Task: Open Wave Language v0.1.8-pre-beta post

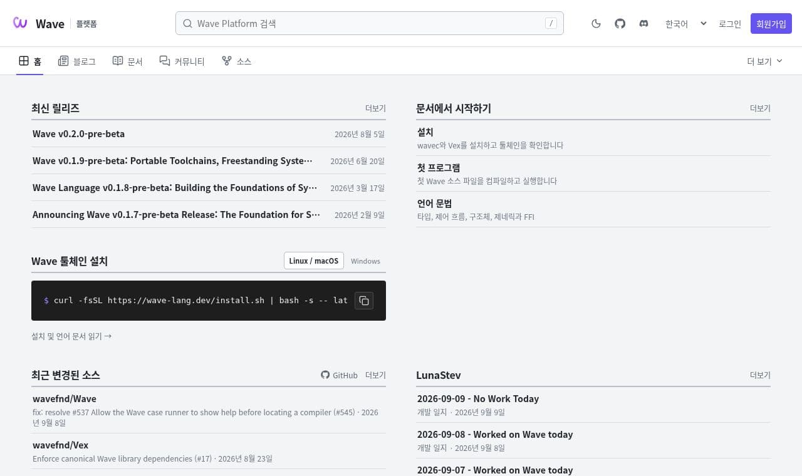Action: 209,188
